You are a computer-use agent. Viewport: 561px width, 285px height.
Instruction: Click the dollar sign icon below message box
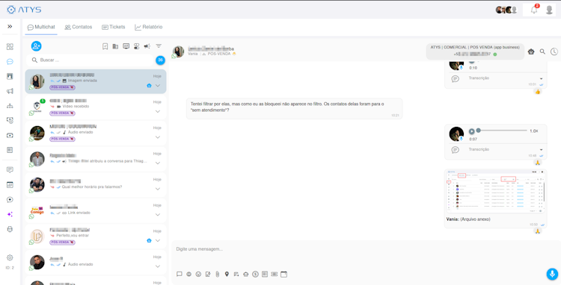tap(255, 274)
